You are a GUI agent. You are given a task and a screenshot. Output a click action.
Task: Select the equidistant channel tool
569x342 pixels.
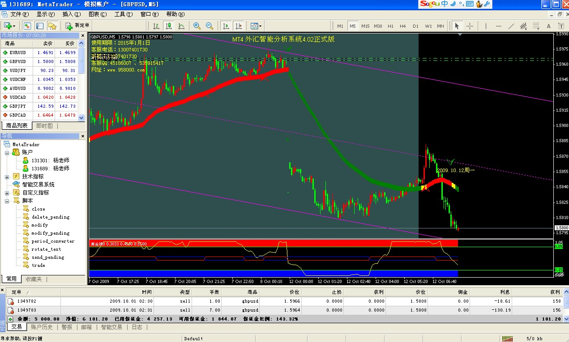(x=524, y=26)
